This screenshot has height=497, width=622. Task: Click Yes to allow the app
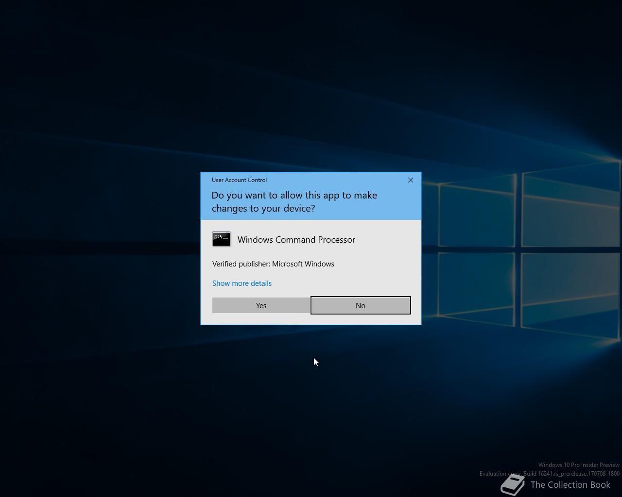pyautogui.click(x=261, y=305)
